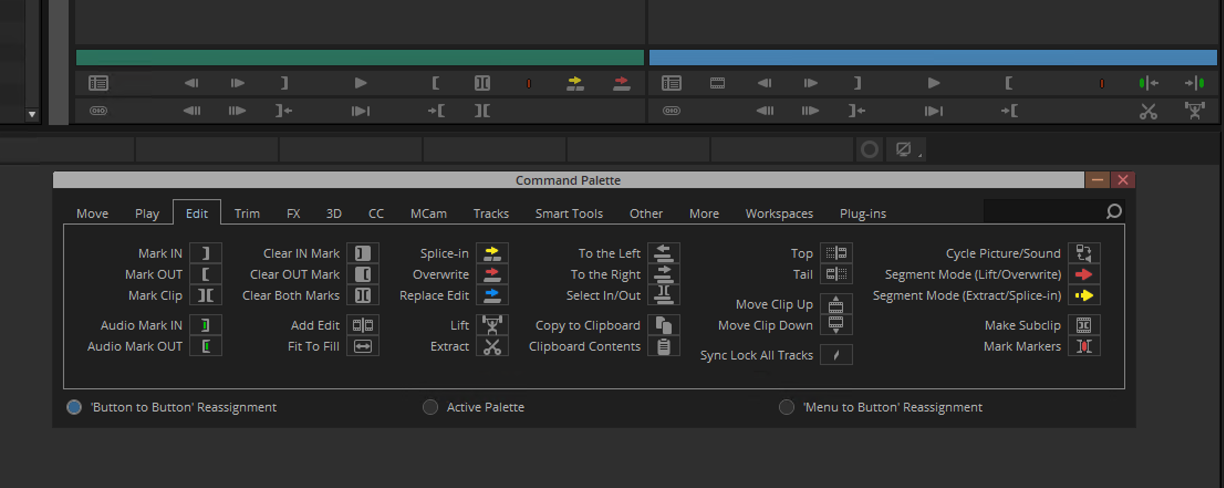Click the down arrow at left panel edge

(32, 115)
